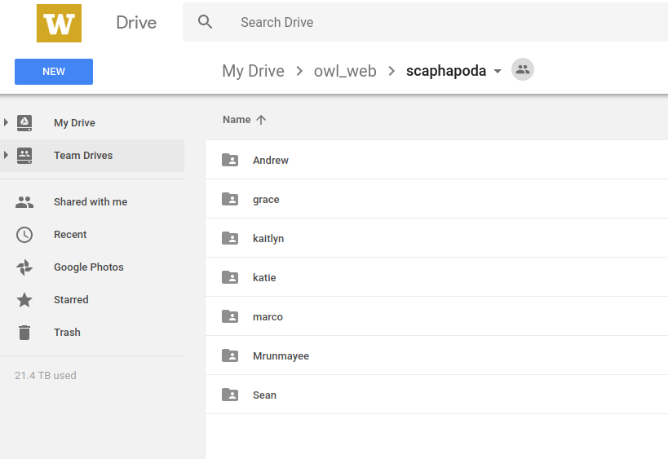Click the search magnifier icon
Screen dimensions: 668x459
coord(206,23)
